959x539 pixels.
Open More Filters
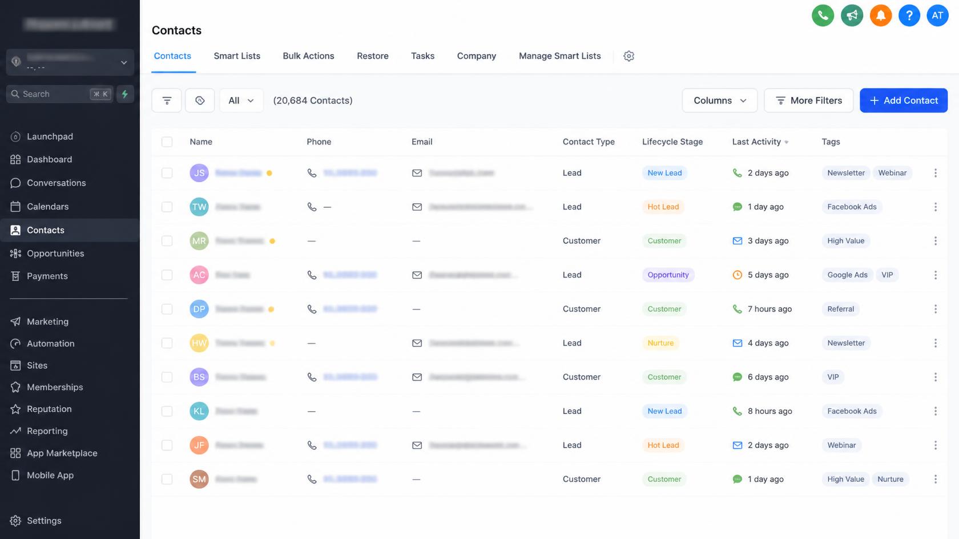pyautogui.click(x=809, y=100)
